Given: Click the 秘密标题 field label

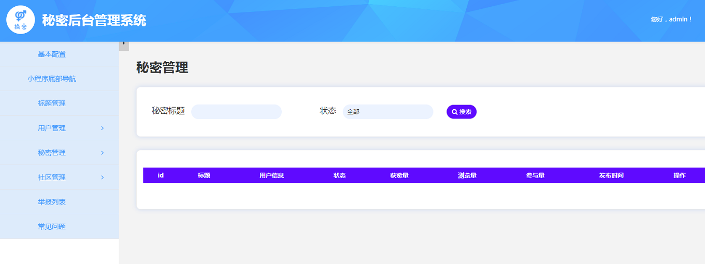Looking at the screenshot, I should coord(168,111).
